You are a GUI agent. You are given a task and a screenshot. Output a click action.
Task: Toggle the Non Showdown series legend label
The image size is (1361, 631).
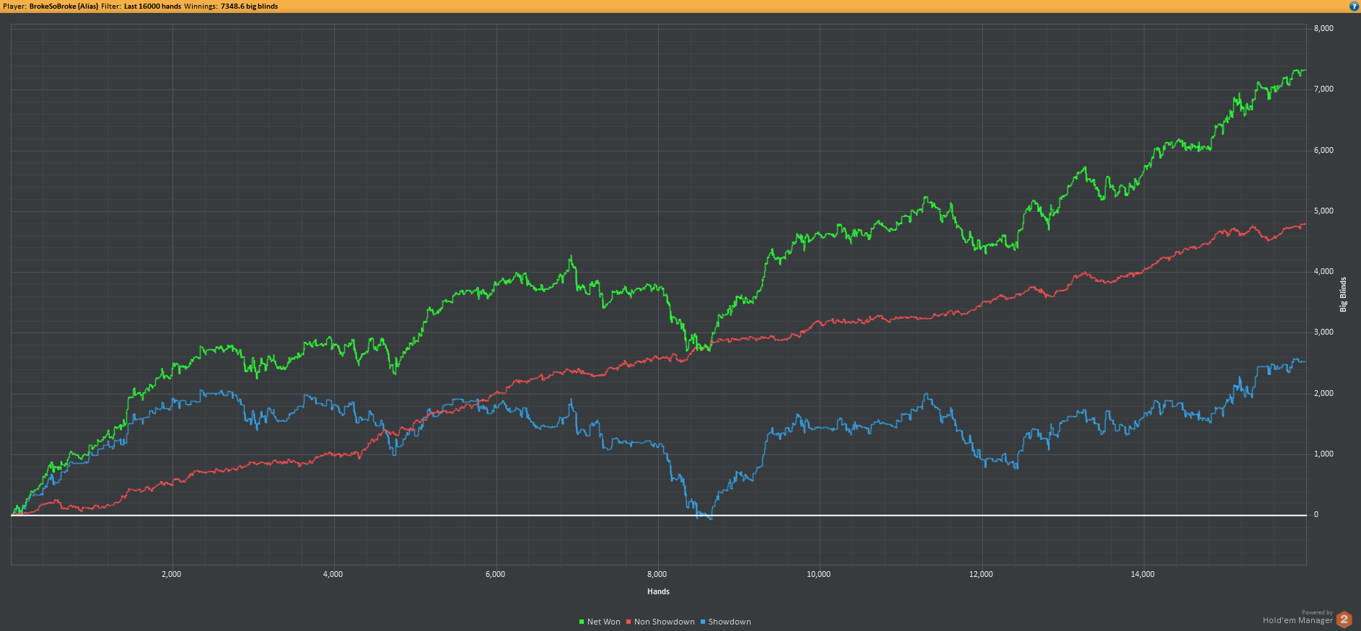[x=665, y=622]
